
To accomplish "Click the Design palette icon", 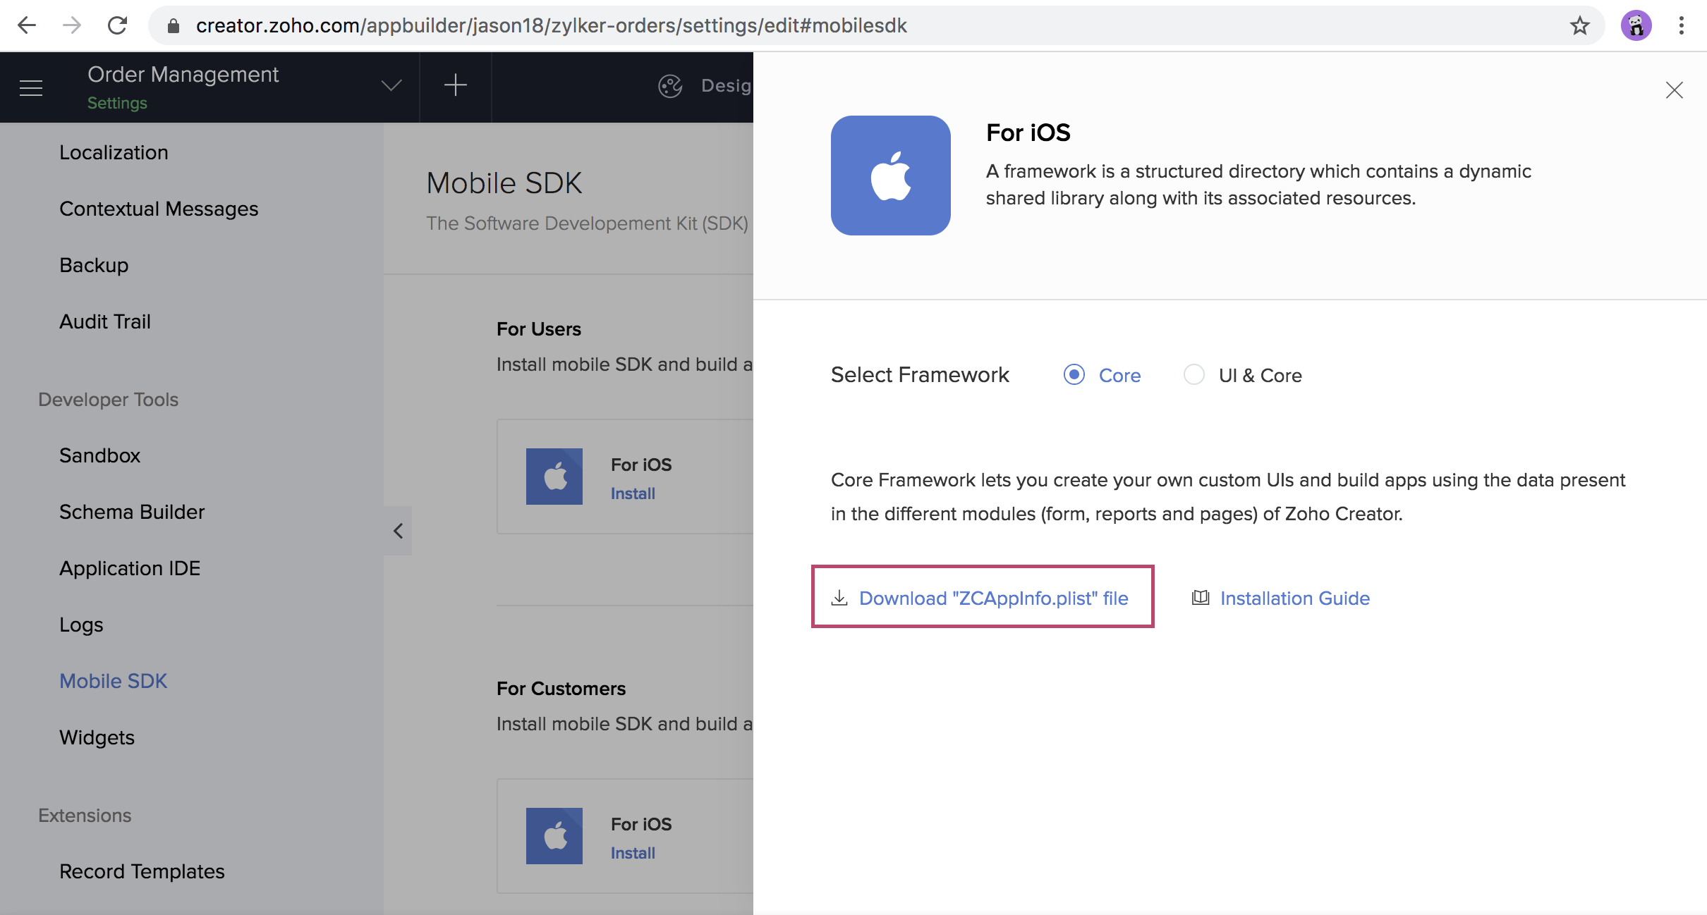I will coord(670,86).
